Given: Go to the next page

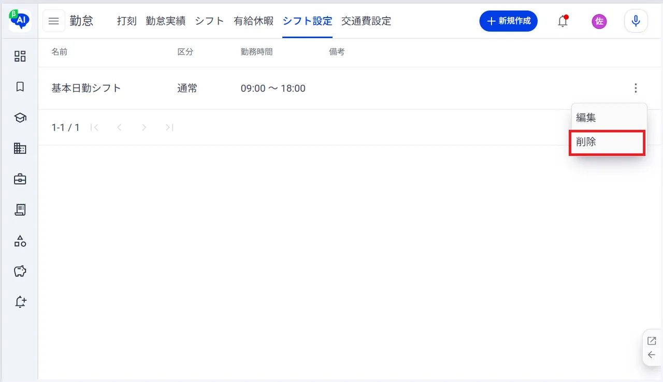Looking at the screenshot, I should [x=144, y=127].
